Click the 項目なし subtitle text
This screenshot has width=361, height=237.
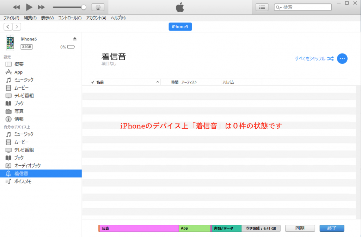pos(109,64)
